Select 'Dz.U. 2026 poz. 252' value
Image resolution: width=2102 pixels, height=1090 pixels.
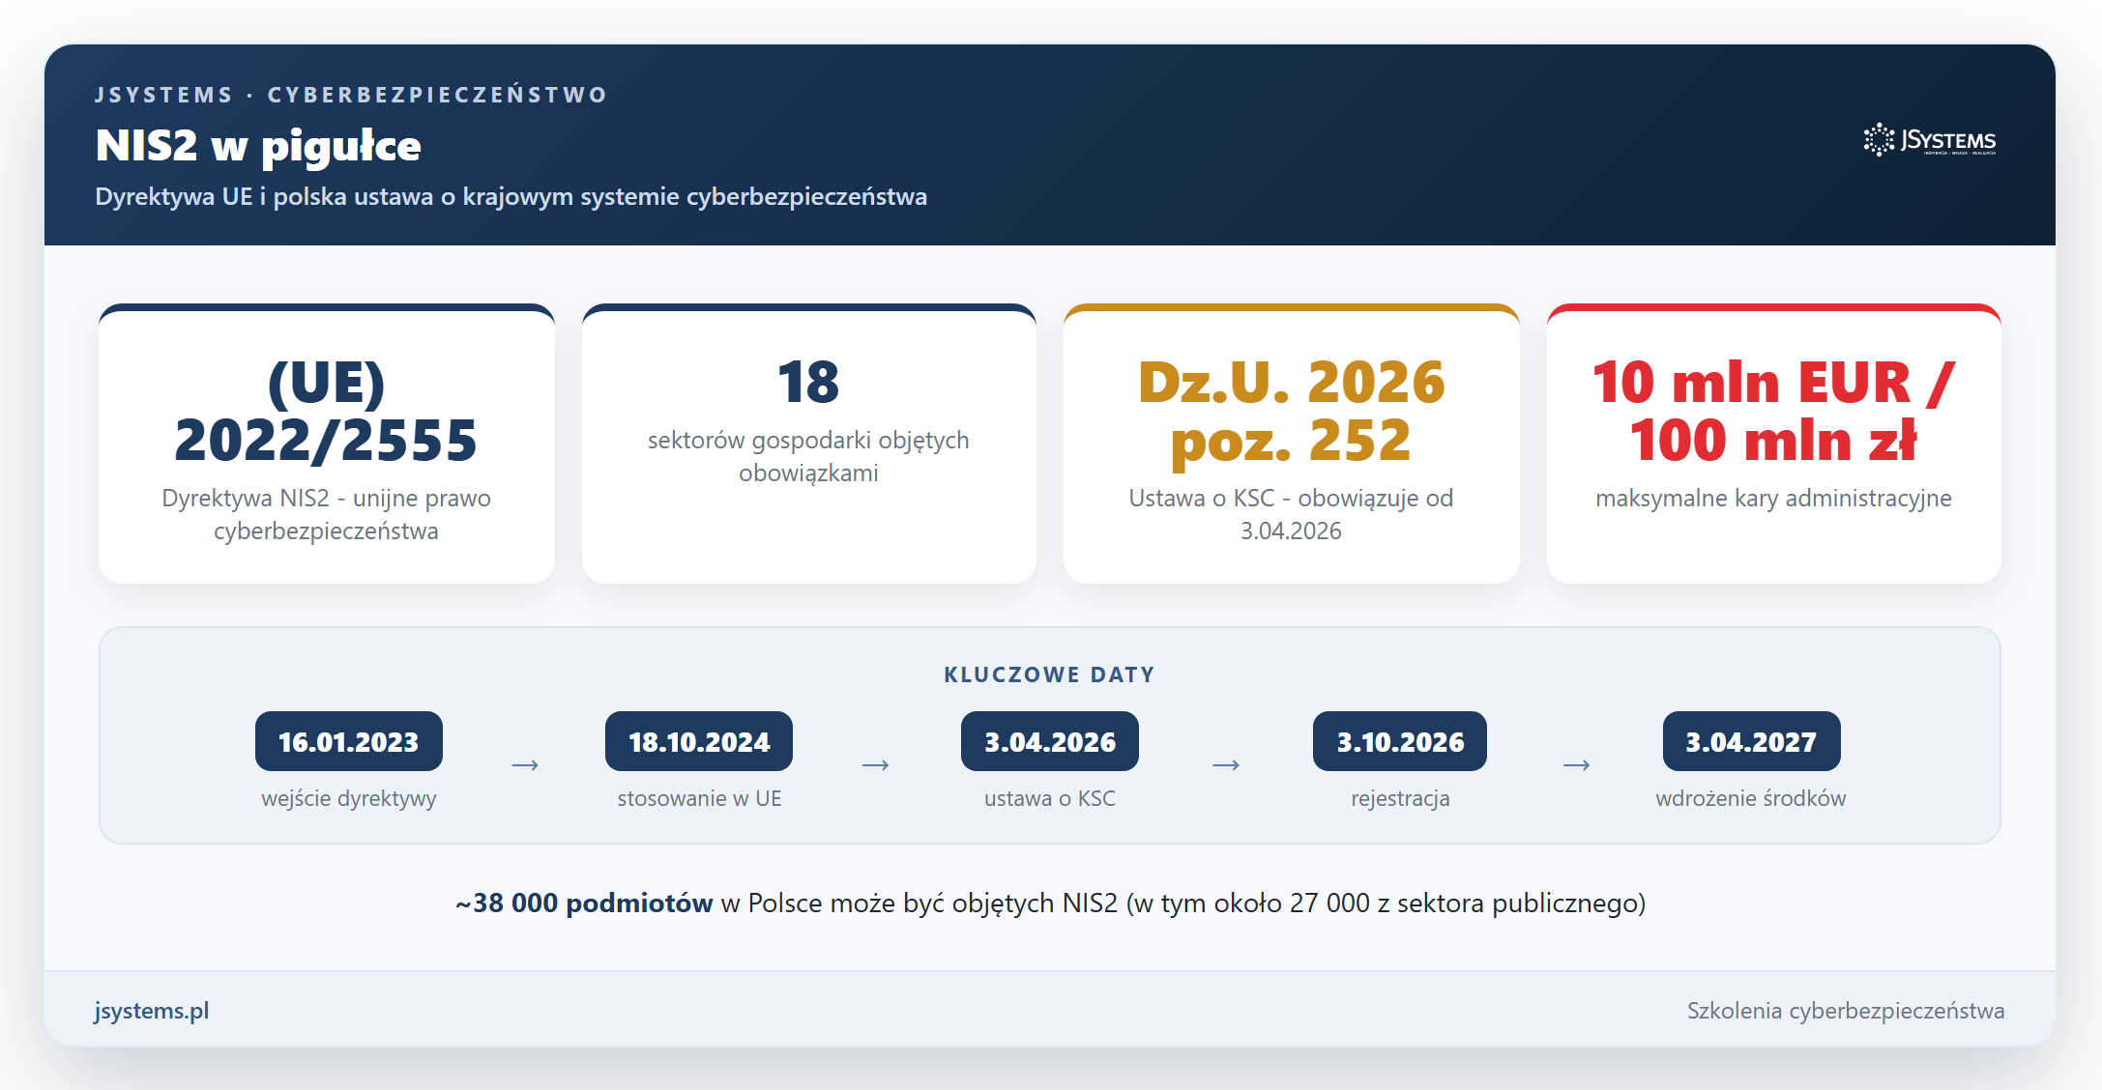(x=1291, y=411)
